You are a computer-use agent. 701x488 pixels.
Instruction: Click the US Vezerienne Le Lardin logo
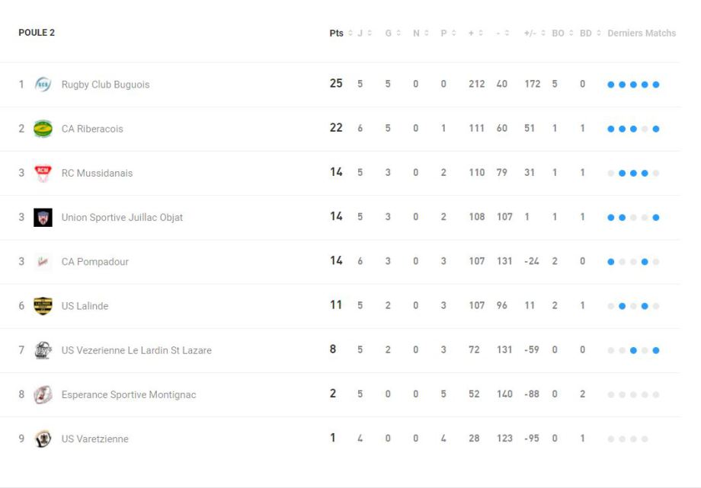[x=43, y=350]
